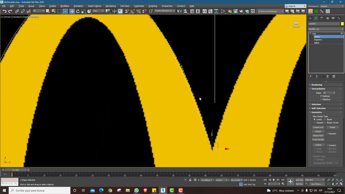
Task: Activate the Select and Move tool
Action: pos(72,11)
